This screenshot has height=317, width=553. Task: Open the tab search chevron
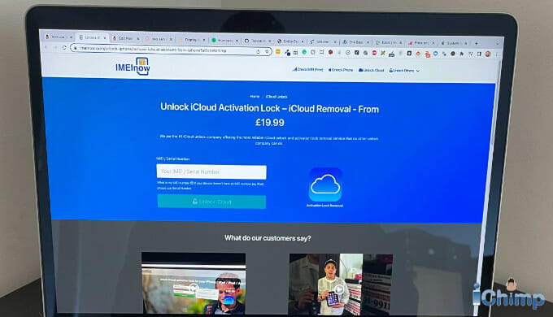coord(498,44)
